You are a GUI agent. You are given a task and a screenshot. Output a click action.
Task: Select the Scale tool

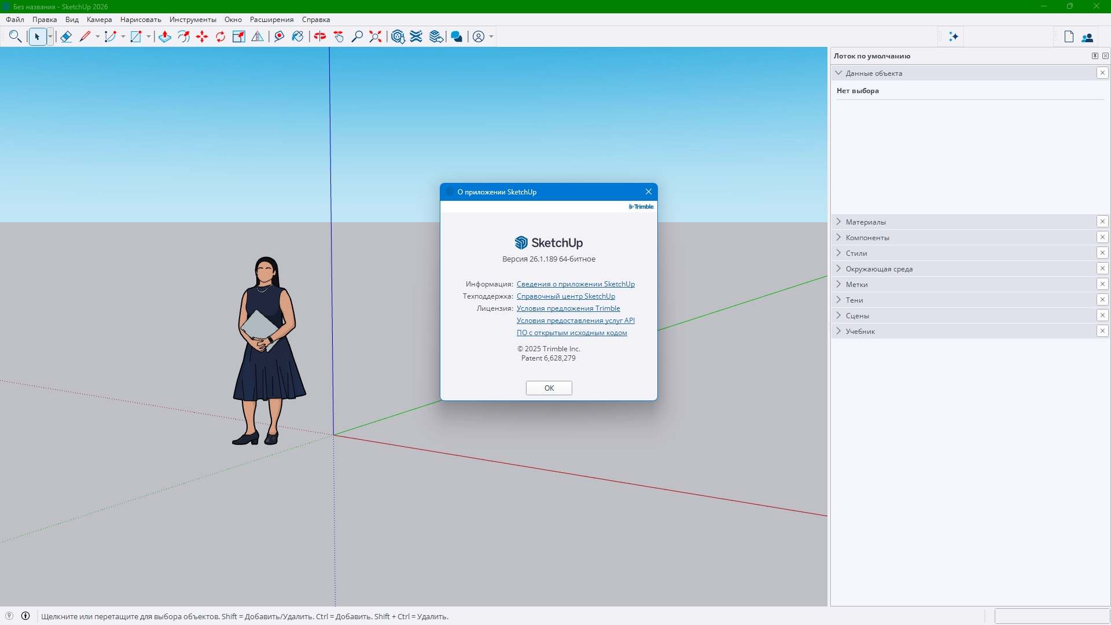pyautogui.click(x=239, y=37)
